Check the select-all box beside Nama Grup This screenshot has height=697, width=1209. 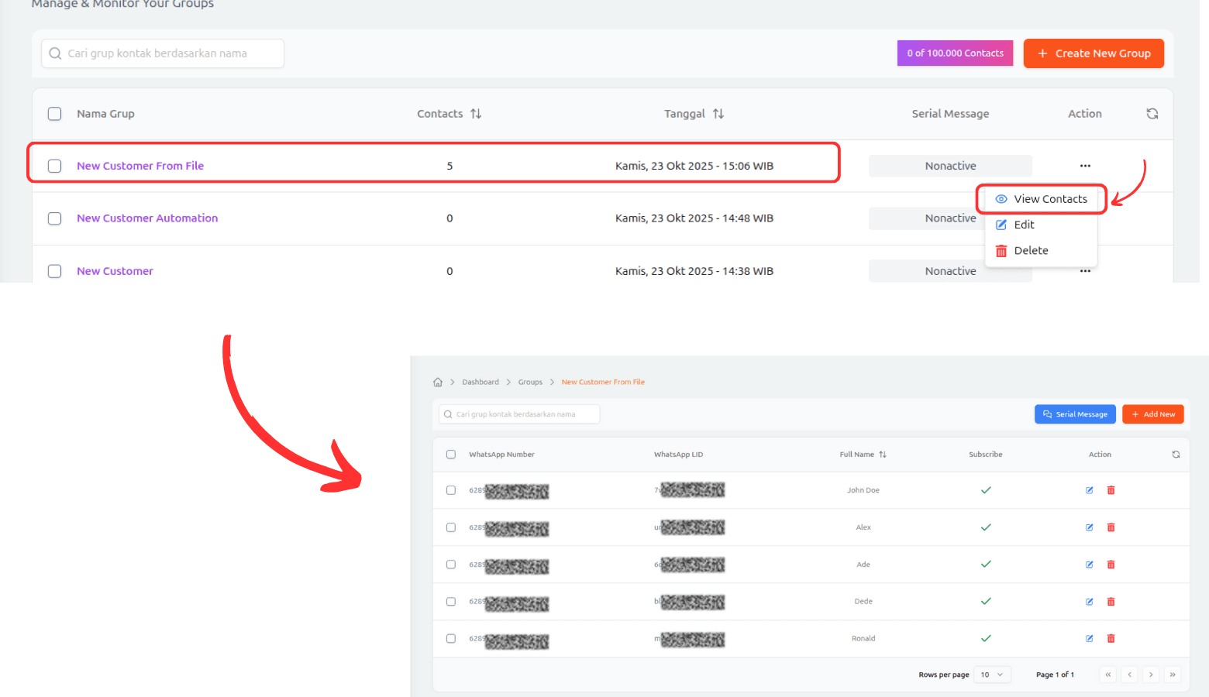(55, 114)
